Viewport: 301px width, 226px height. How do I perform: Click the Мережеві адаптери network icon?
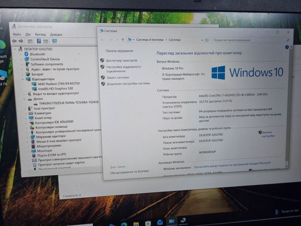[33, 137]
